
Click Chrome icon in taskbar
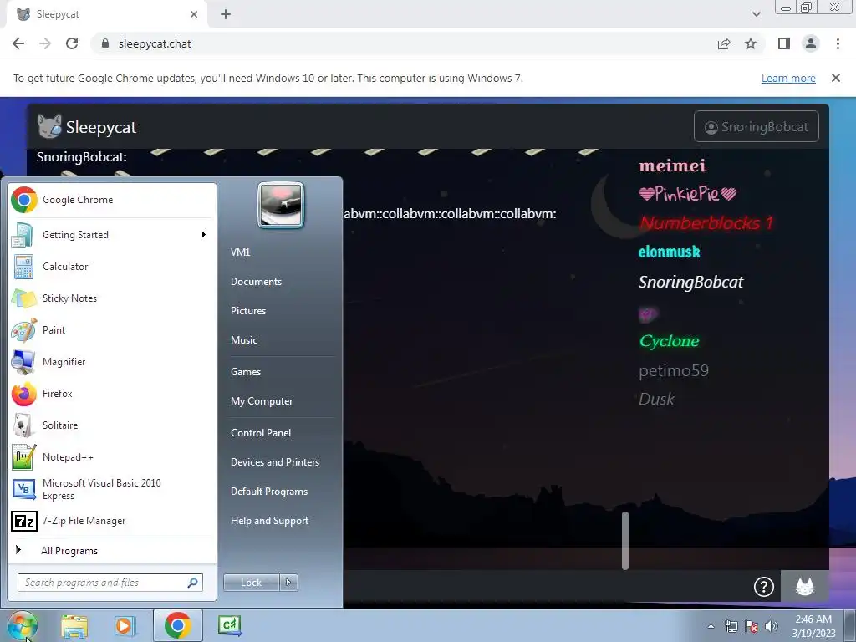click(x=177, y=625)
